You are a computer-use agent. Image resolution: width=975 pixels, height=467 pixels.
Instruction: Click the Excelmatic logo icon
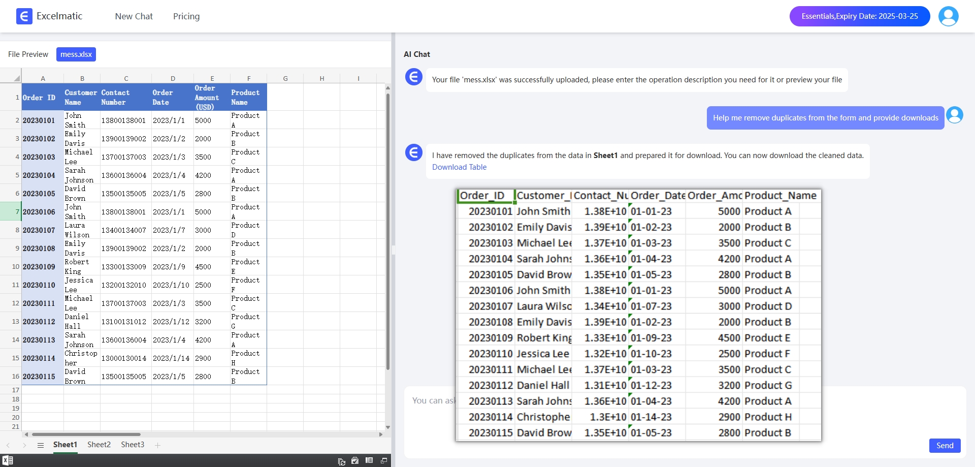point(24,16)
